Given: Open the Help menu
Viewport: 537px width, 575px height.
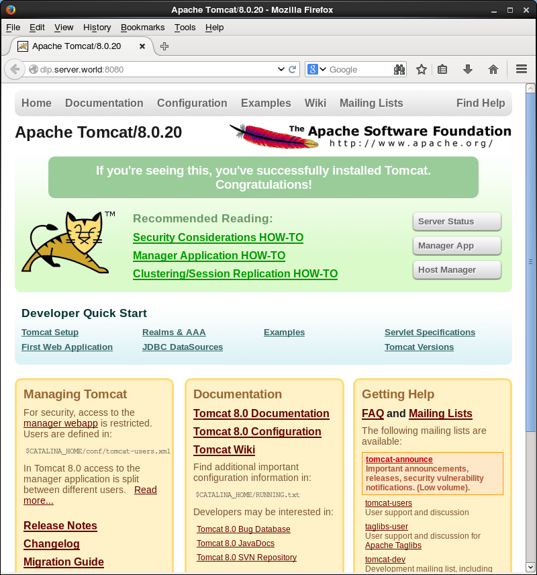Looking at the screenshot, I should [214, 28].
